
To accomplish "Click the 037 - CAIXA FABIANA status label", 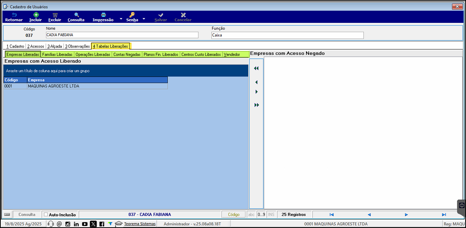I will point(149,214).
